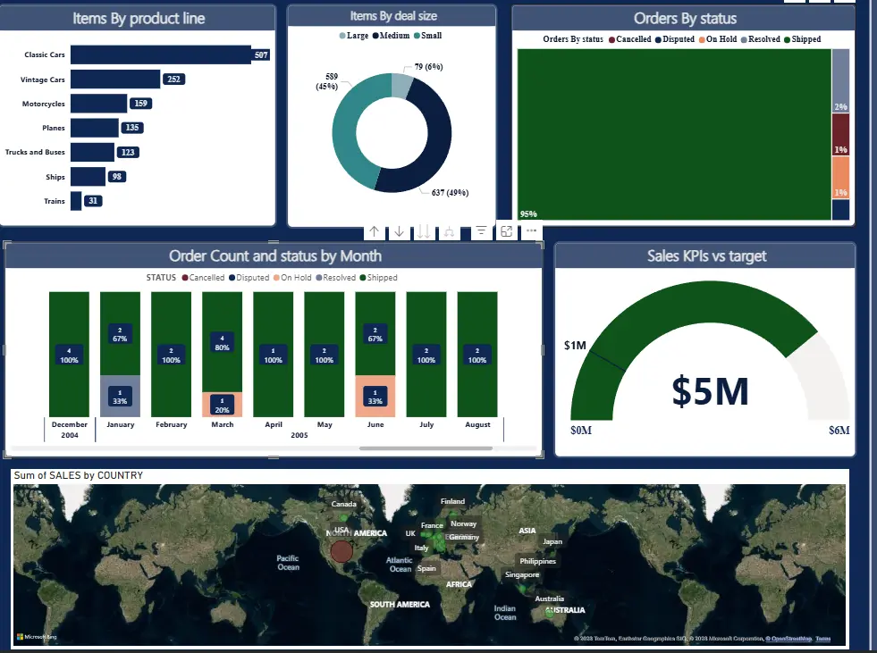Open the treemap in focus mode
Viewport: 877px width, 653px height.
click(506, 230)
